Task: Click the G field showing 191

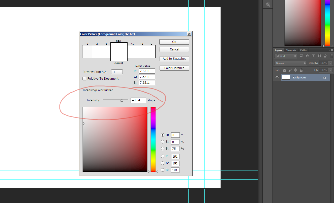Action: click(175, 163)
